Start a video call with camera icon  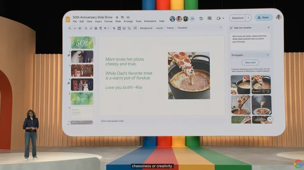219,18
